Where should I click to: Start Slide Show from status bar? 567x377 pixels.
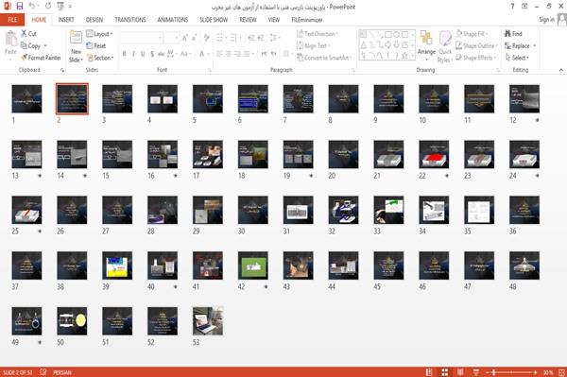coord(476,372)
